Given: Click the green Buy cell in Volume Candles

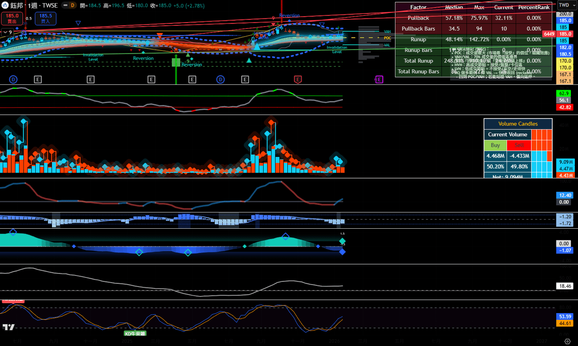Looking at the screenshot, I should [495, 145].
